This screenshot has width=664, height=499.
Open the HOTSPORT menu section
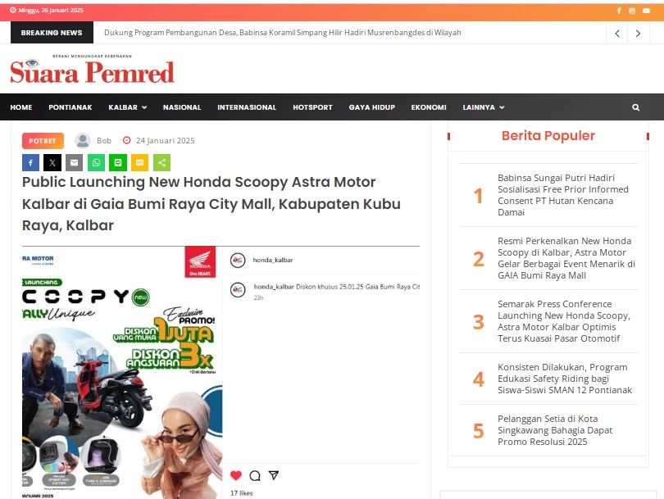312,107
